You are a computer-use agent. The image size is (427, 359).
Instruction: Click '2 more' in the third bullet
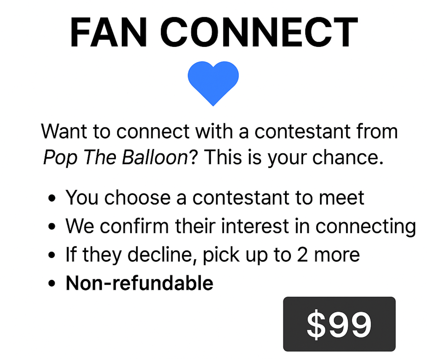[328, 254]
